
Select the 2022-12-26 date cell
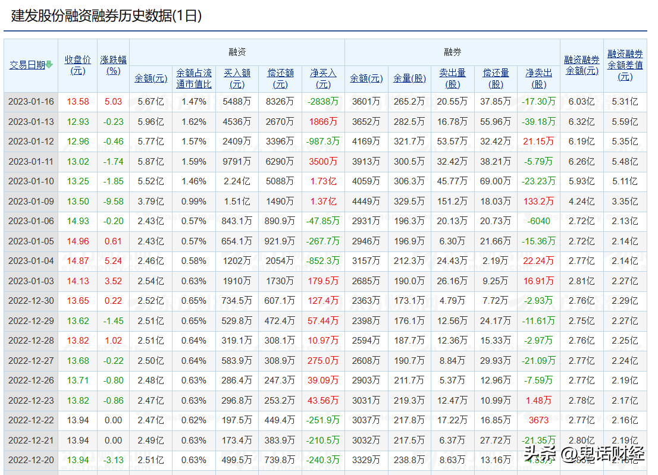31,380
